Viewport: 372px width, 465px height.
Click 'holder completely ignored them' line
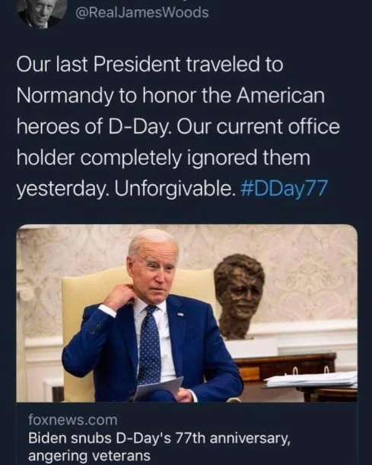[163, 158]
